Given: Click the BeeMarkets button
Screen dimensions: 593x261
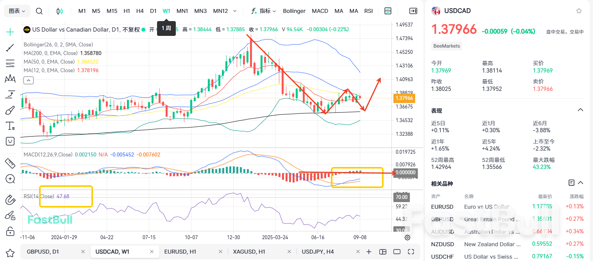Looking at the screenshot, I should [446, 46].
